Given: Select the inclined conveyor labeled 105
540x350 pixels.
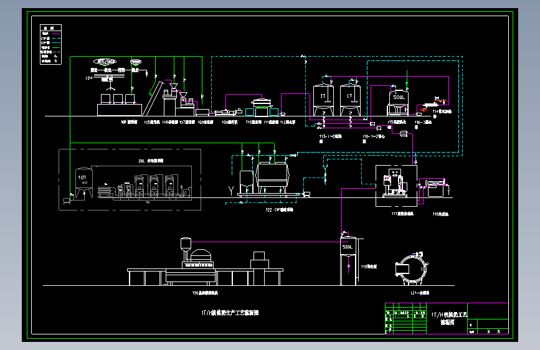Looking at the screenshot, I should coord(153,98).
